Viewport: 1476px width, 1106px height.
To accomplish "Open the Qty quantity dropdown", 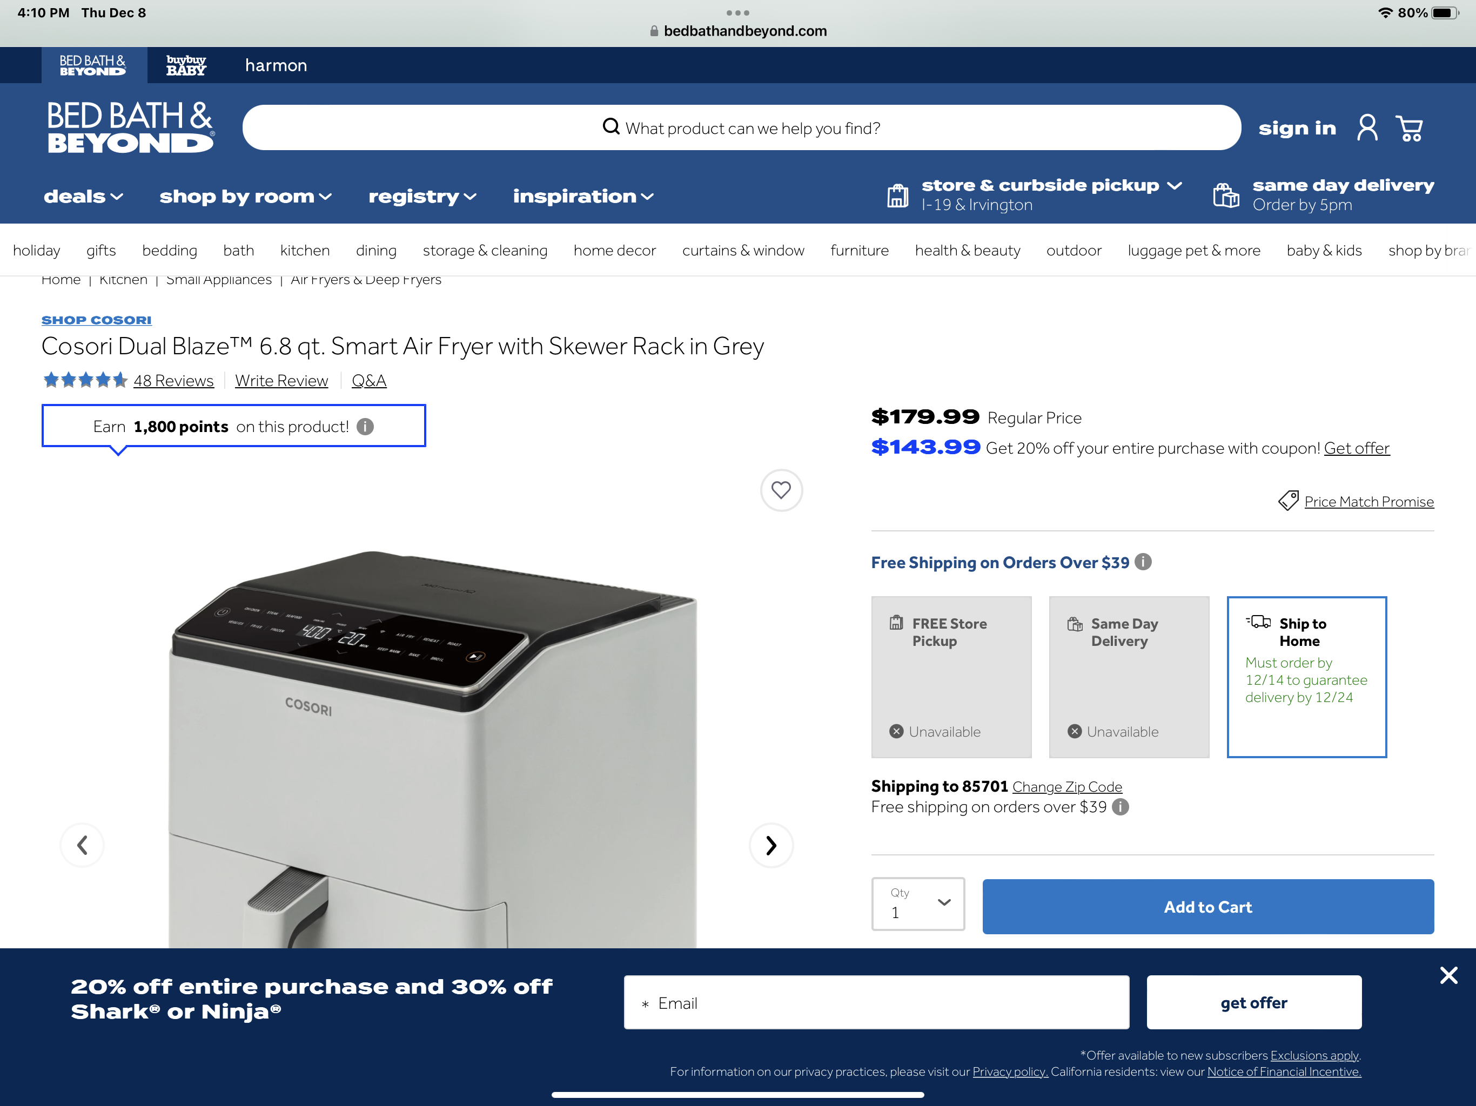I will coord(918,904).
